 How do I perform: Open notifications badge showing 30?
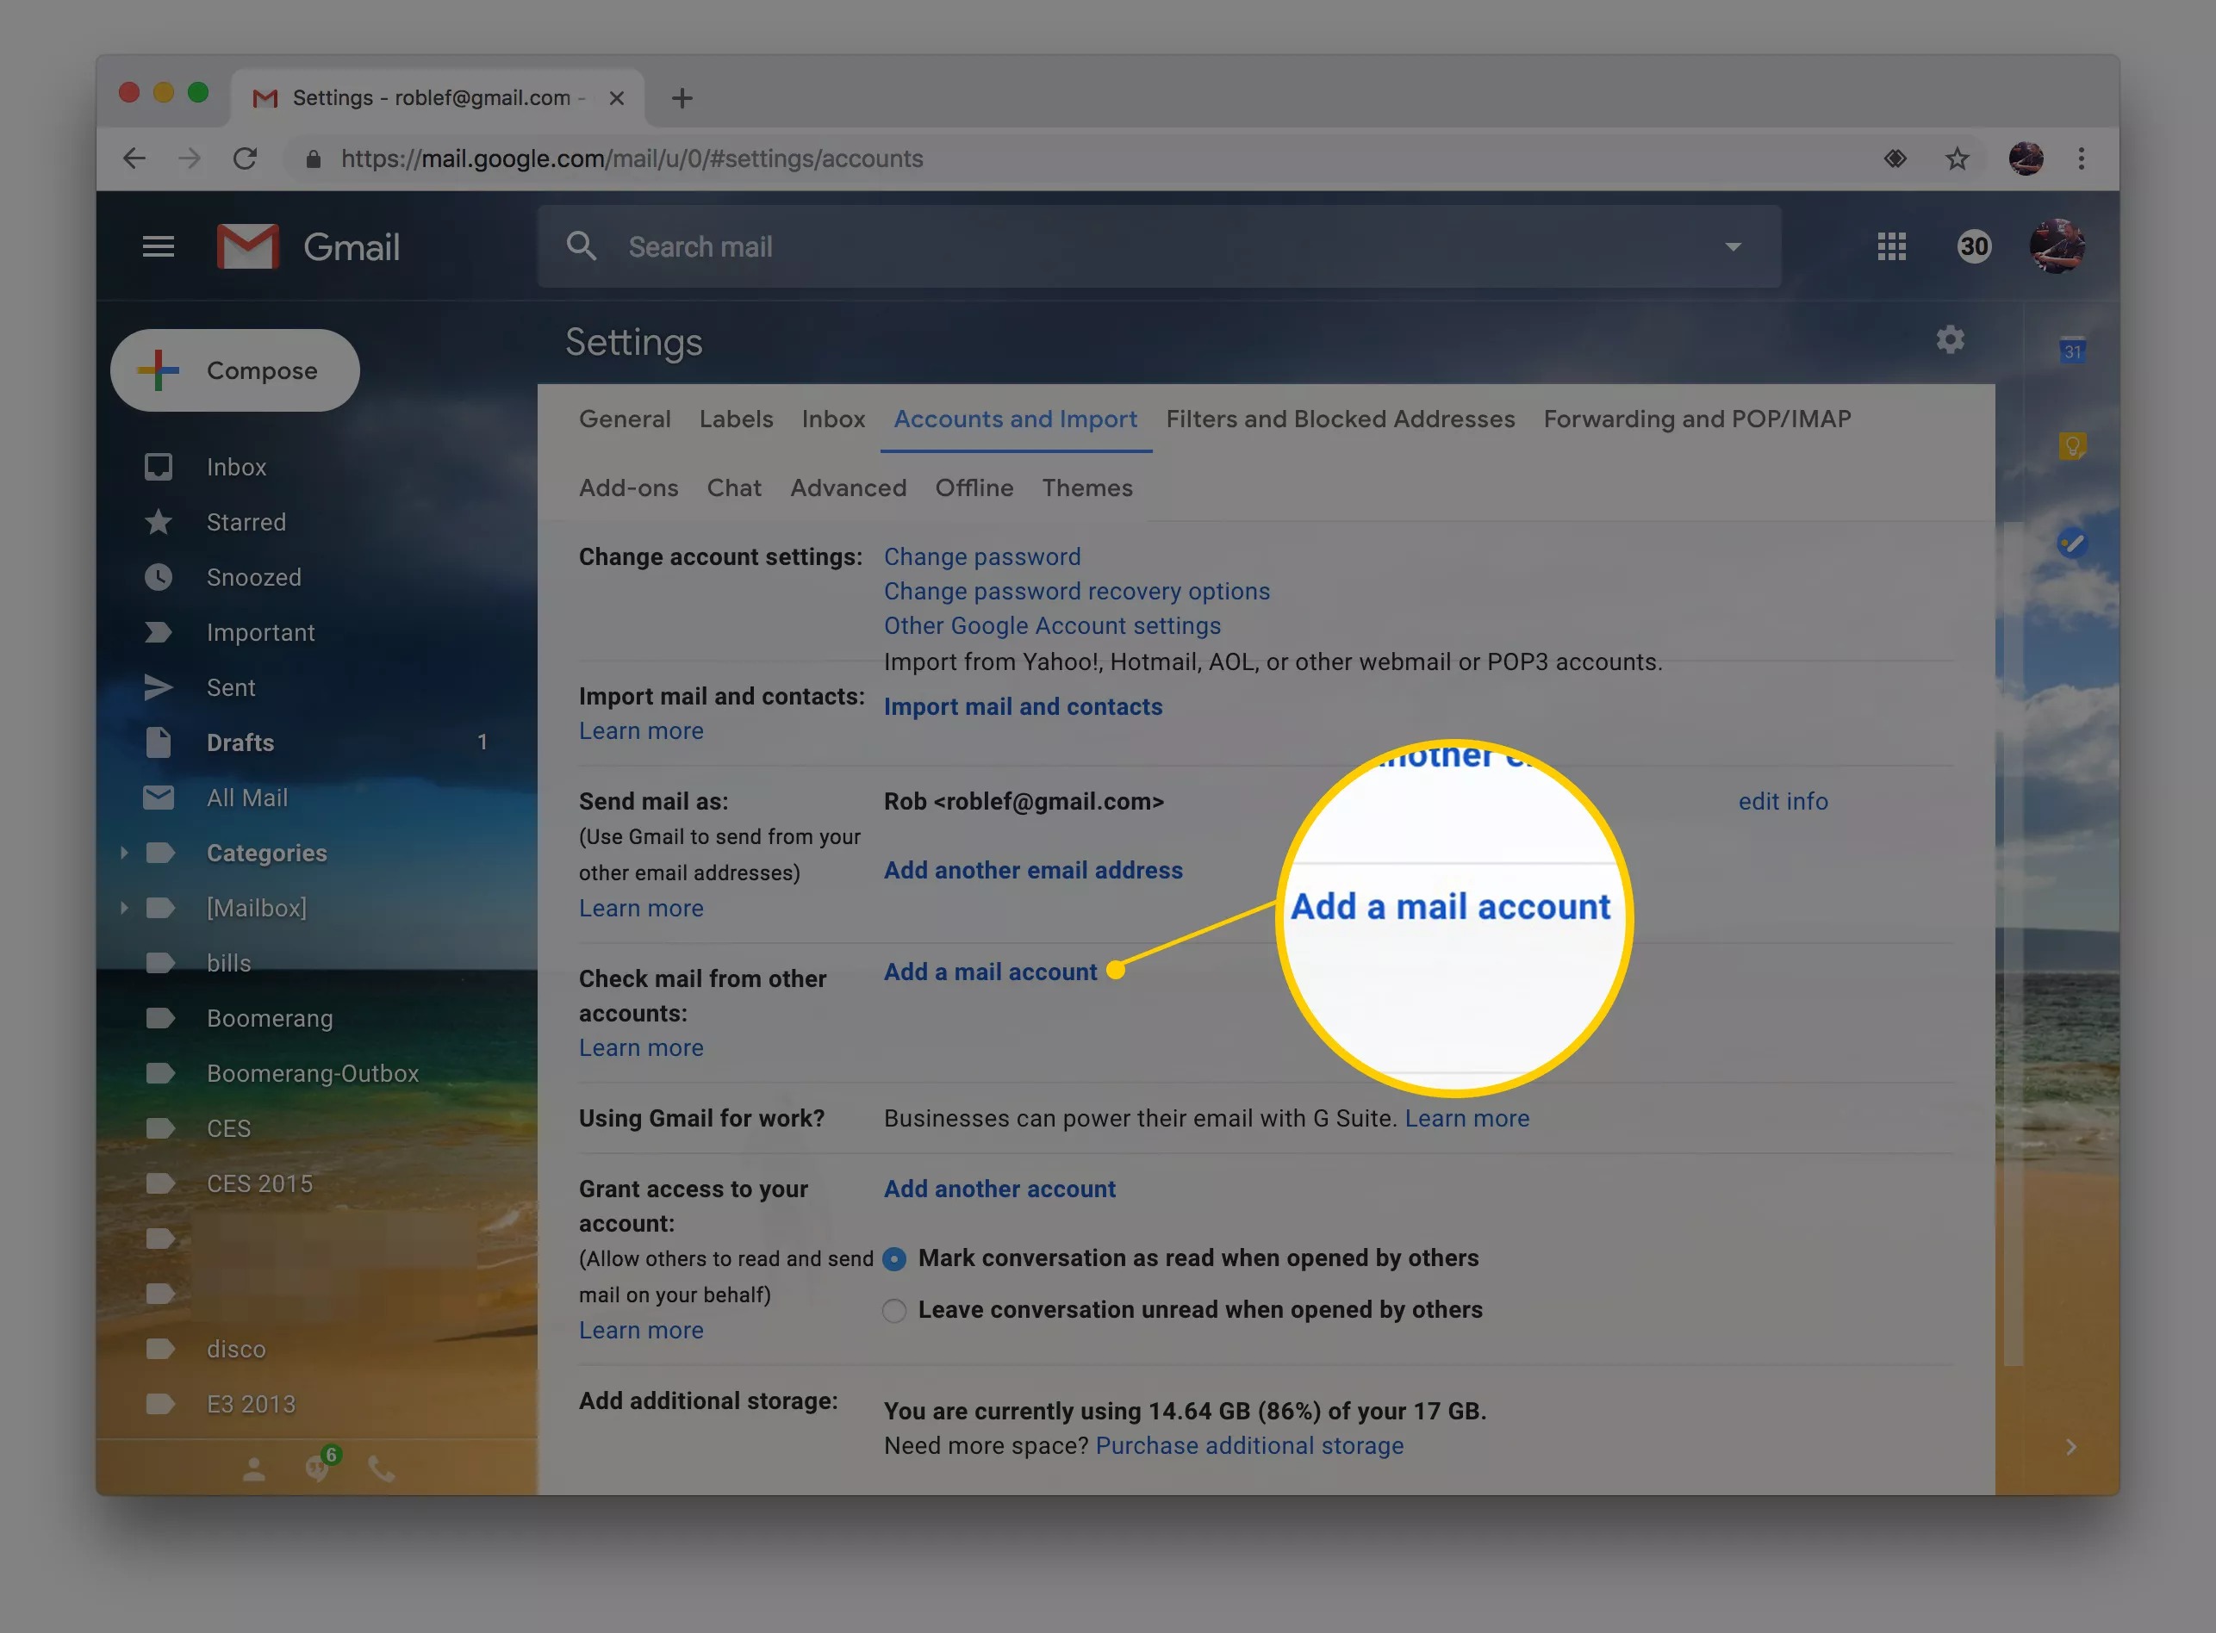point(1974,246)
